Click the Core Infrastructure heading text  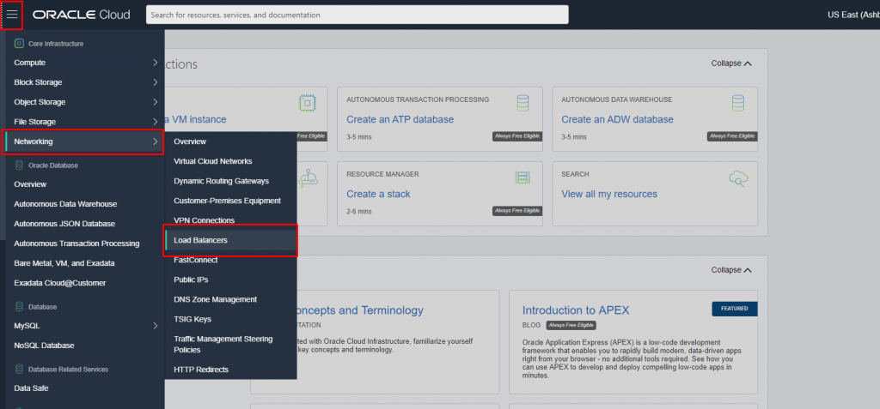56,43
